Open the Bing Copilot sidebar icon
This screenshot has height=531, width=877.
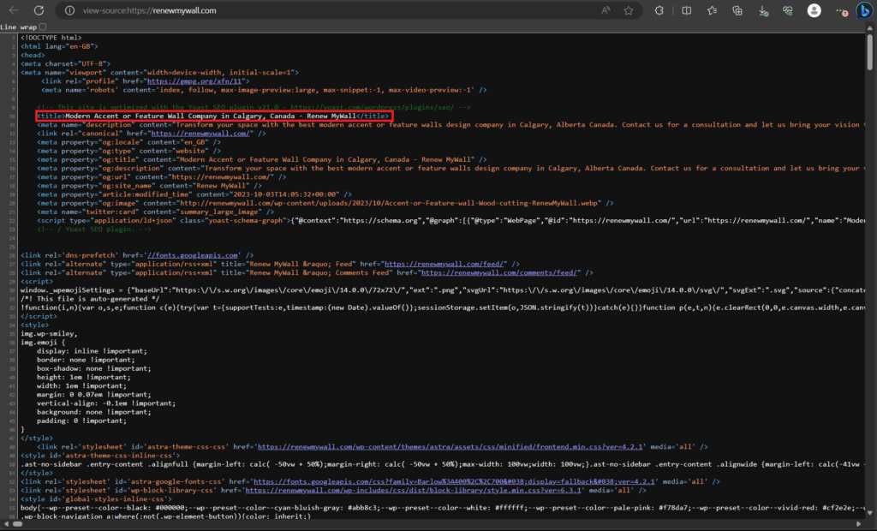(864, 10)
